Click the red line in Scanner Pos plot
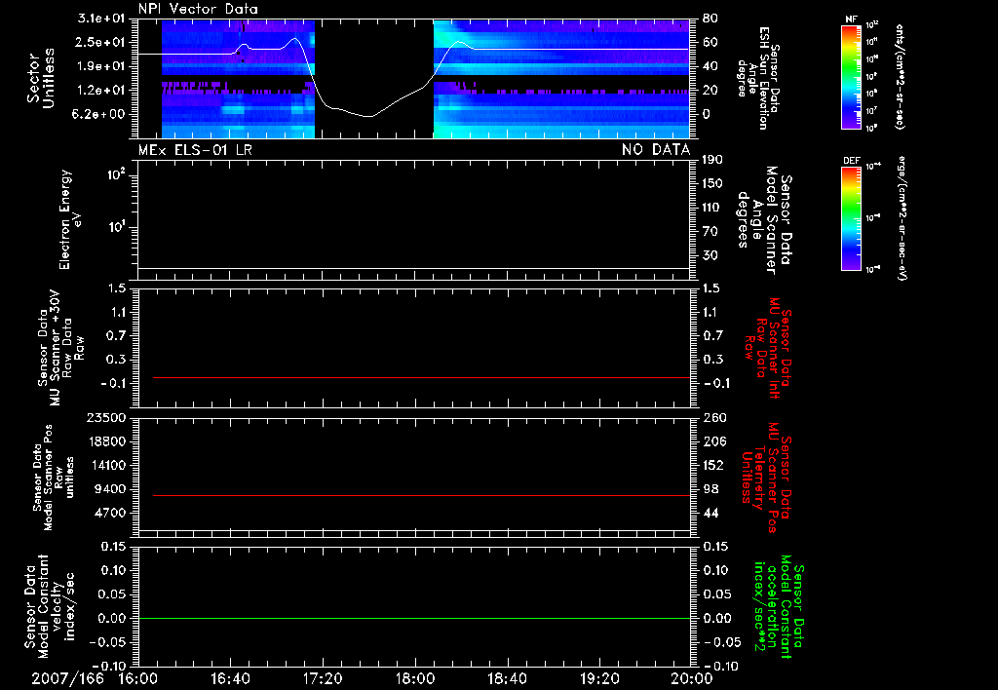This screenshot has width=998, height=690. coord(421,495)
